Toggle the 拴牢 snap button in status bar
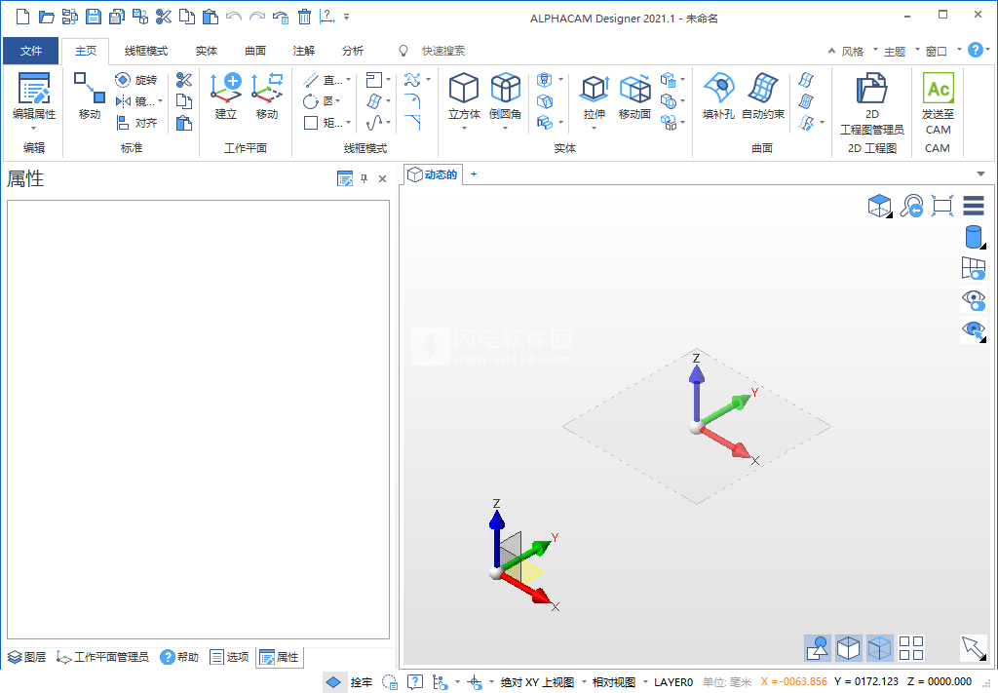 350,682
